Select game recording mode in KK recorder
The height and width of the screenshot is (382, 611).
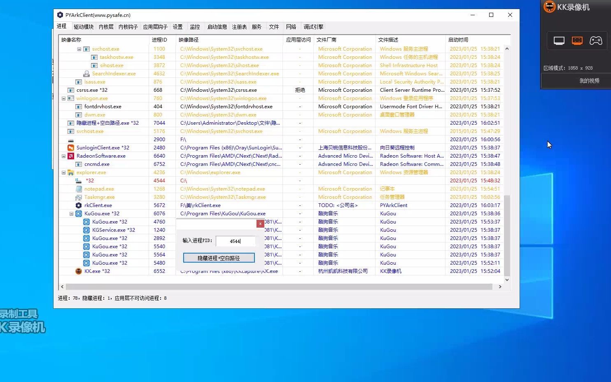point(596,40)
